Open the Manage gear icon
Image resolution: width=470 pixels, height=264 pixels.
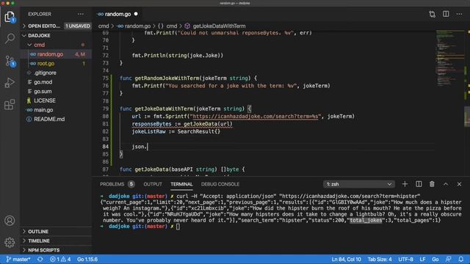click(10, 242)
